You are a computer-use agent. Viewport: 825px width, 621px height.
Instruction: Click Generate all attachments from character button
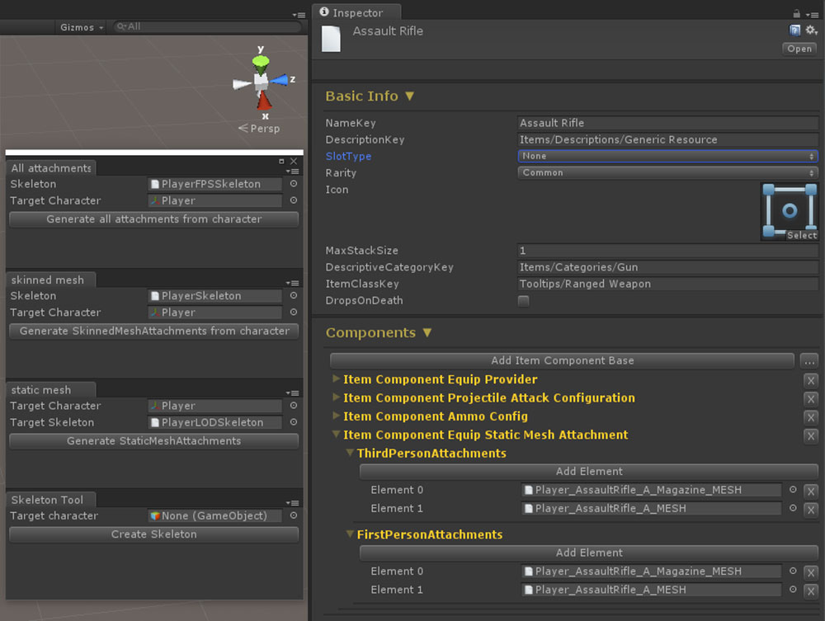coord(153,219)
